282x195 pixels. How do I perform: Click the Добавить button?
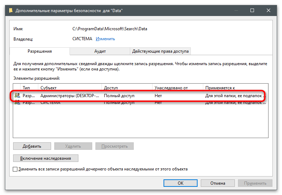tap(32, 146)
